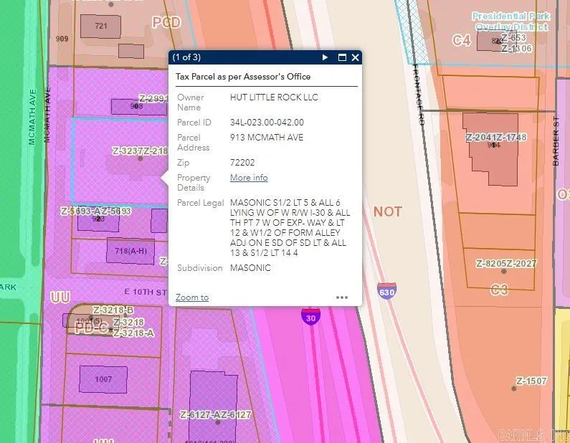Click the PCD zoning label
This screenshot has width=570, height=443.
pos(166,23)
